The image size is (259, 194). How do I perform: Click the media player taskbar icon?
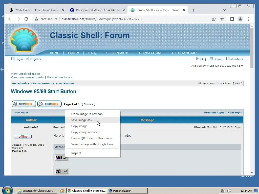coord(62,191)
